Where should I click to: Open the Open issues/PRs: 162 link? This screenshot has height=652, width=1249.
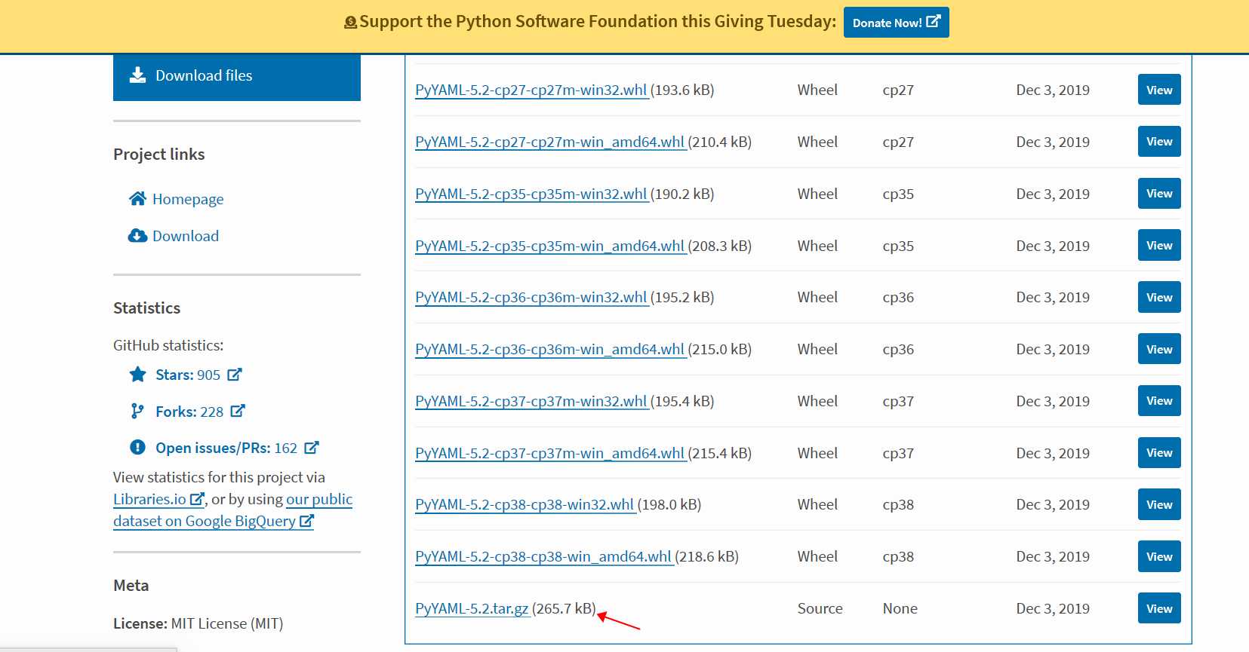tap(226, 448)
